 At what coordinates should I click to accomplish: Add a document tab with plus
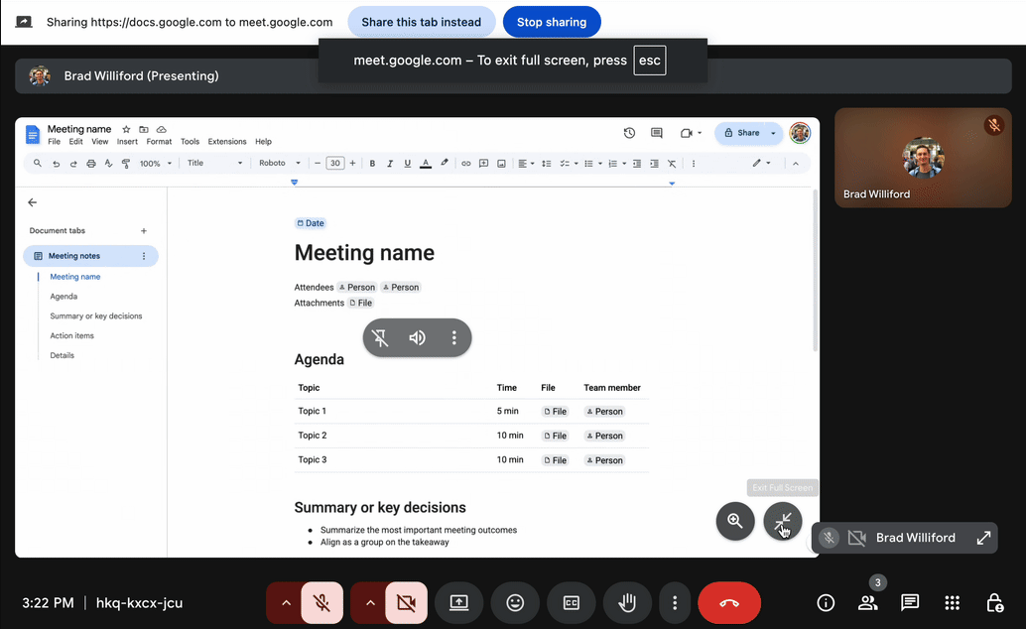tap(143, 230)
